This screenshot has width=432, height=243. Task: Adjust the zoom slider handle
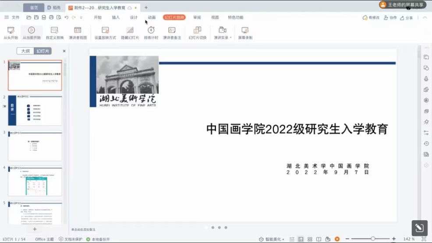373,239
